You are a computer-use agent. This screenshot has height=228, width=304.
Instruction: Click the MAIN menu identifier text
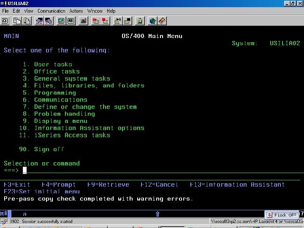point(11,36)
